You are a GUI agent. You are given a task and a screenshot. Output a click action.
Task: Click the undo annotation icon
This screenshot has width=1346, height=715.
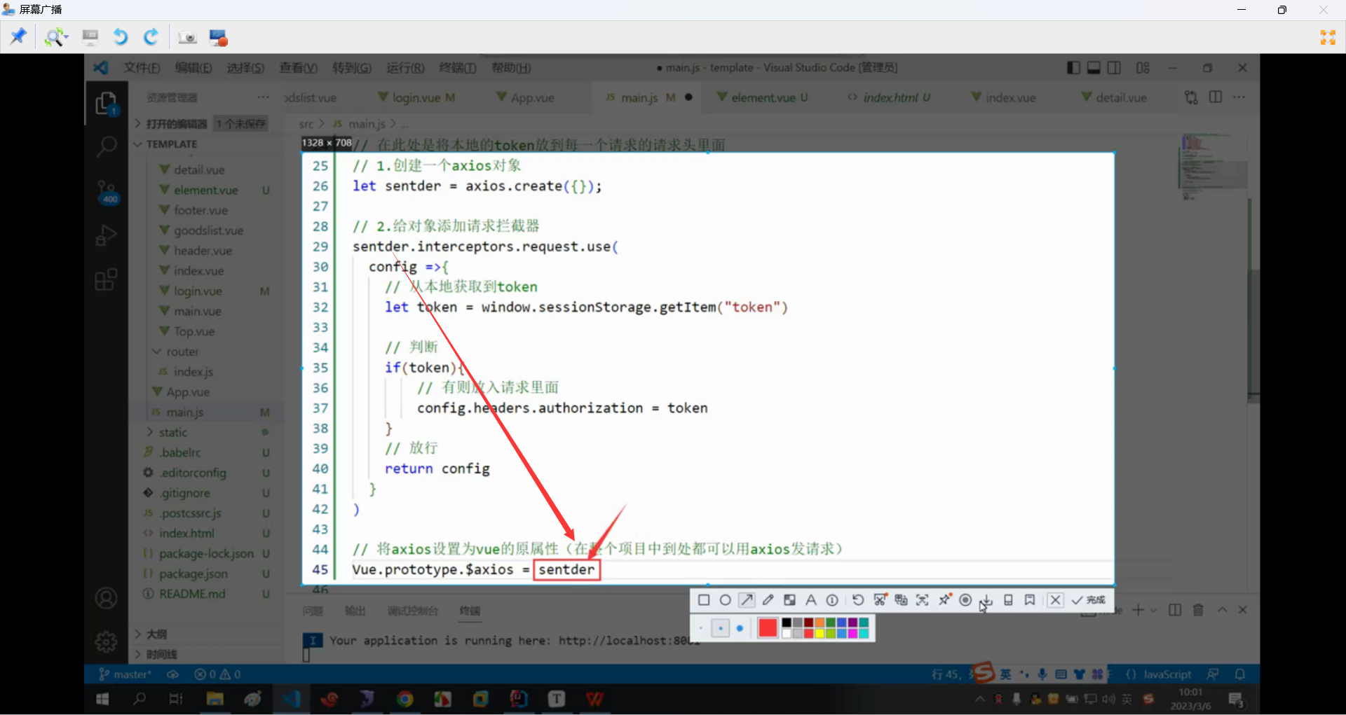[x=858, y=600]
